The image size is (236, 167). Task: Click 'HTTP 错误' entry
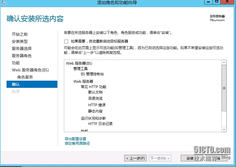click(x=97, y=105)
